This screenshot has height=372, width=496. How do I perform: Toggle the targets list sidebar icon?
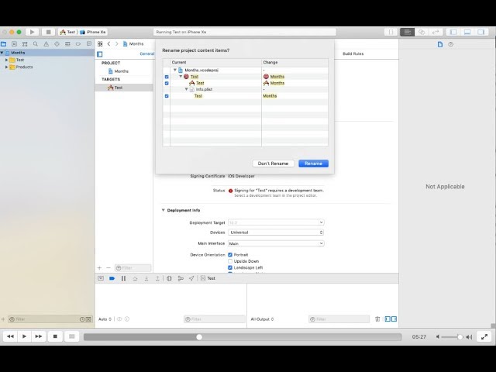click(x=100, y=54)
